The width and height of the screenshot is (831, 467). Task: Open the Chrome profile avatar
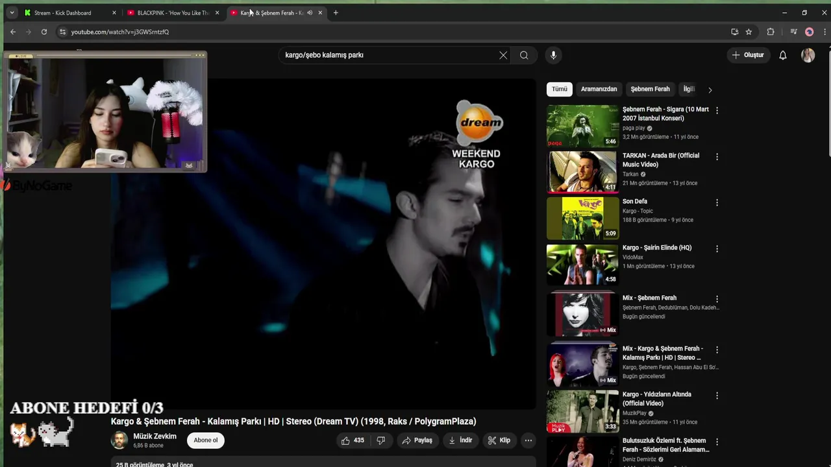click(809, 32)
